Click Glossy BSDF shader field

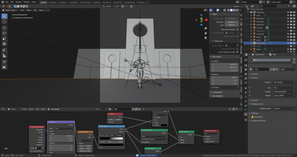[x=284, y=96]
